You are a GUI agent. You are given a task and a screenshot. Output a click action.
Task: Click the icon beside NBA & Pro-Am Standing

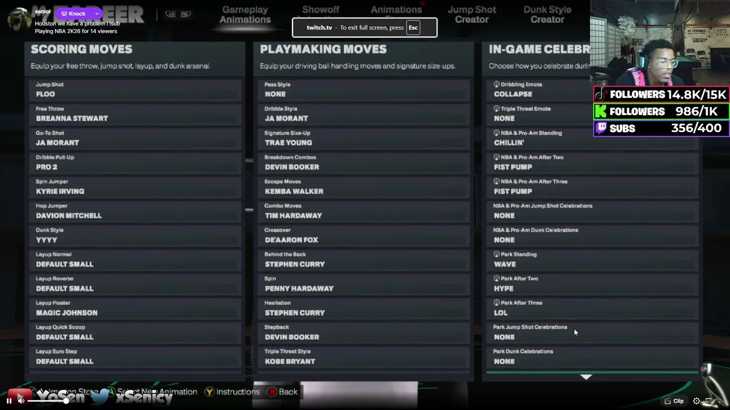tap(496, 133)
